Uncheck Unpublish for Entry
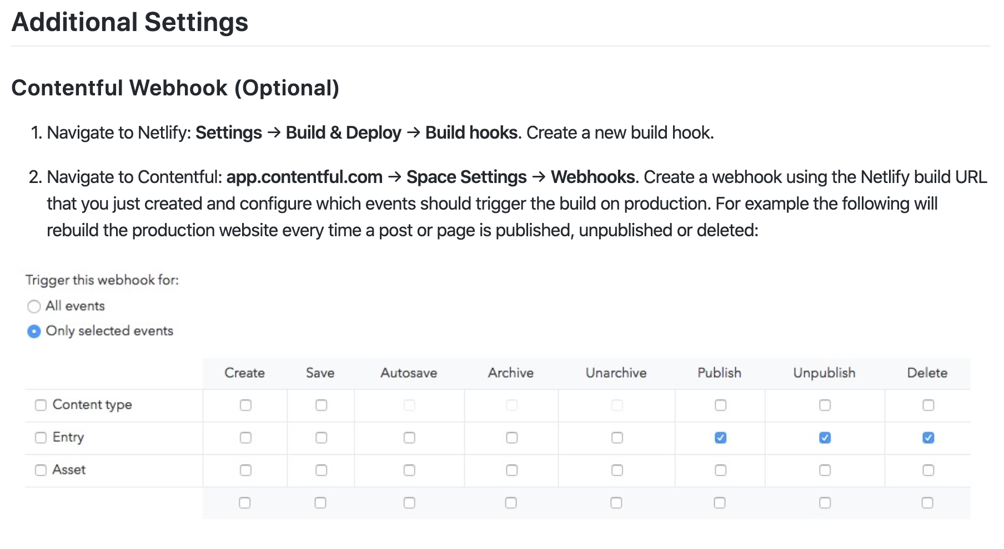This screenshot has width=1004, height=549. [824, 438]
